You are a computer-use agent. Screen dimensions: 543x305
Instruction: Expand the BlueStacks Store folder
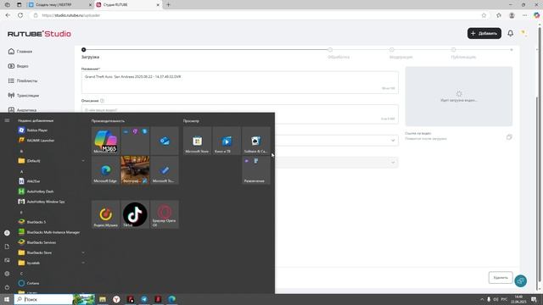(50, 252)
